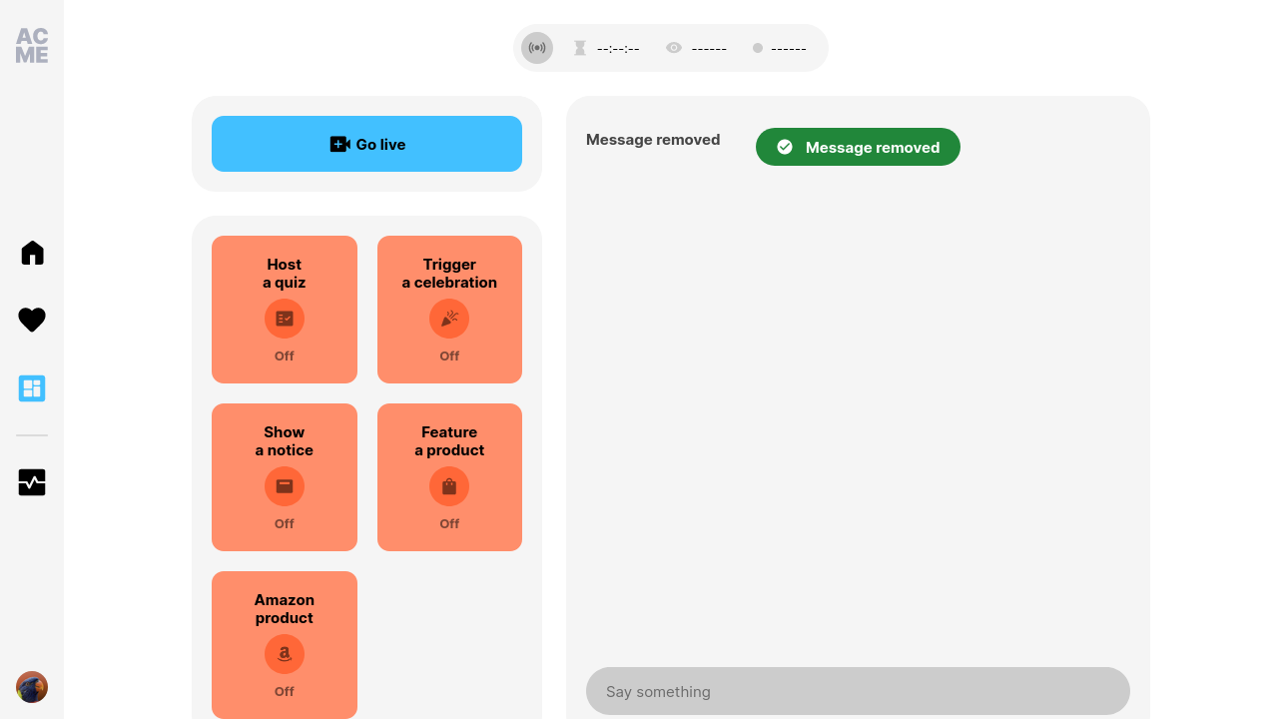Click the viewer count eye icon
The image size is (1278, 719).
(674, 48)
